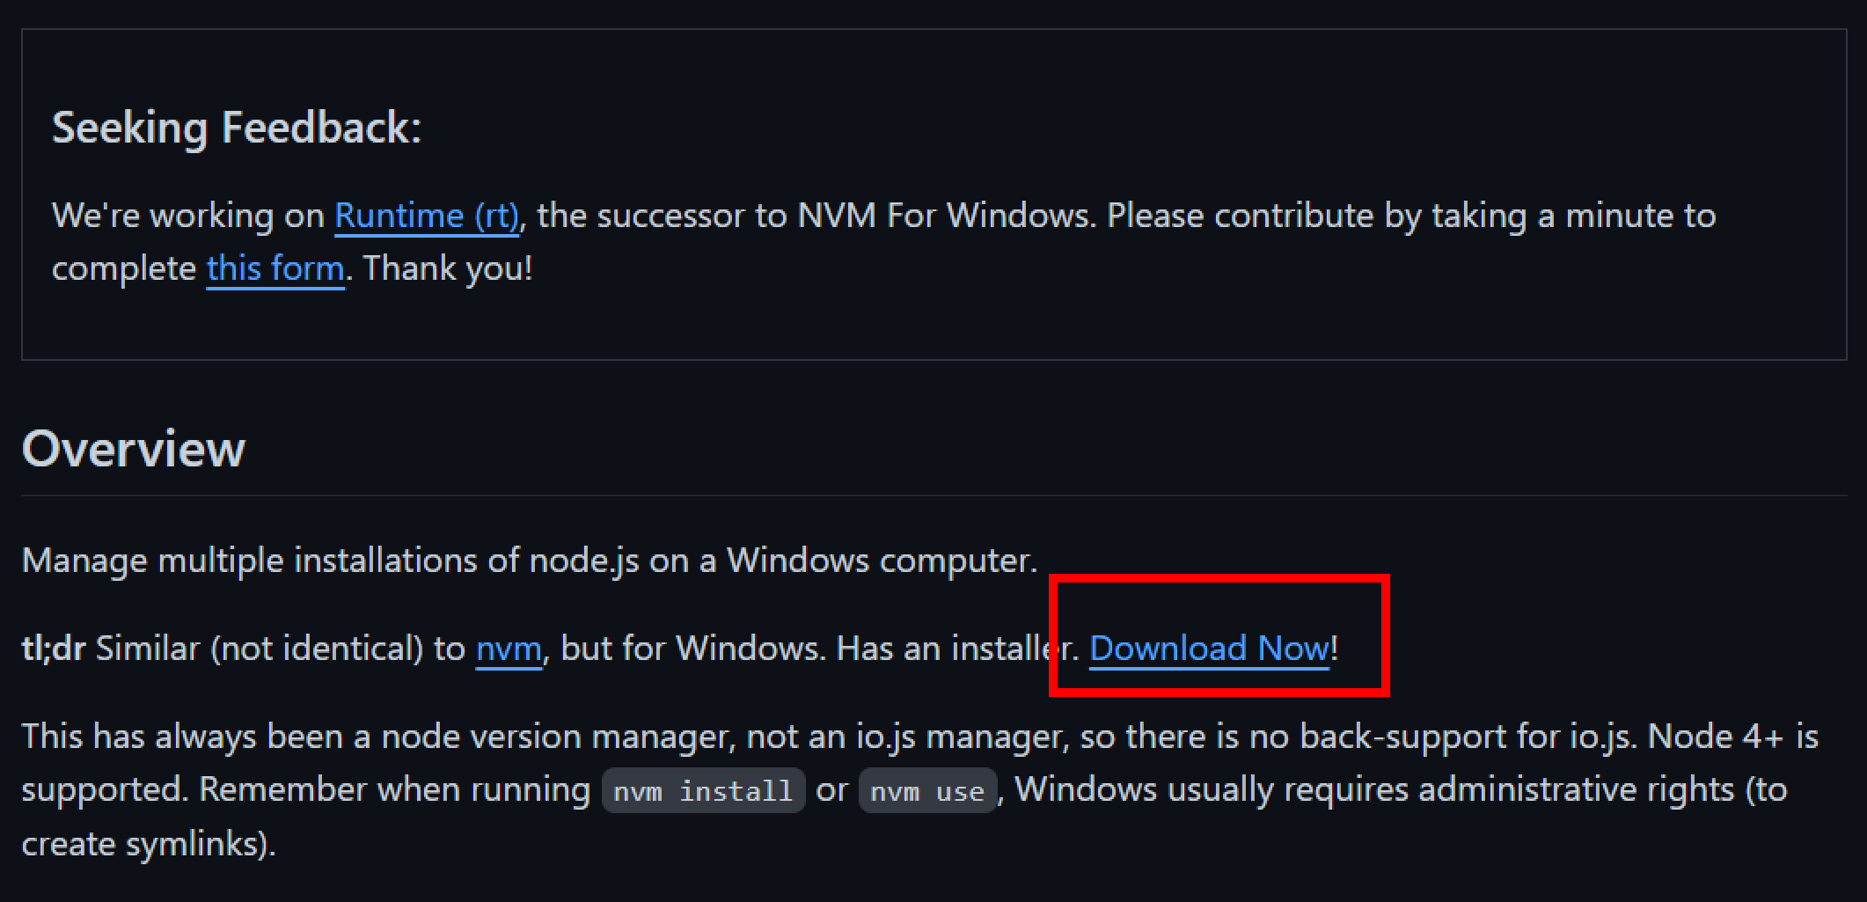This screenshot has height=902, width=1867.
Task: Click the "(not identical)" phrase
Action: pyautogui.click(x=317, y=649)
